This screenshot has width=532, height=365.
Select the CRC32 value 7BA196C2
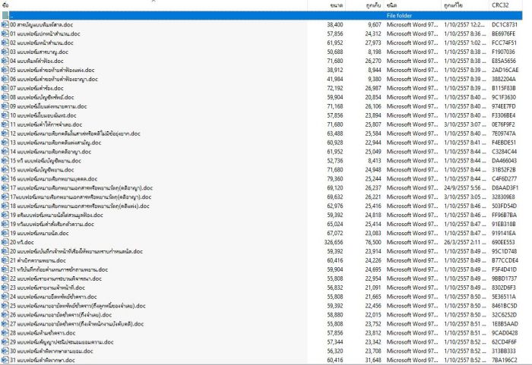tap(505, 360)
